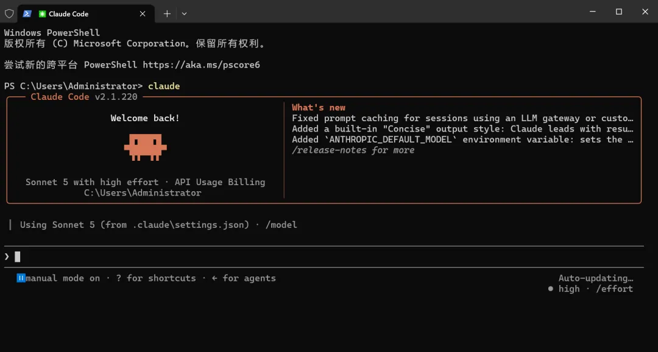658x352 pixels.
Task: Click the "Windows PowerShell" header line
Action: pyautogui.click(x=52, y=33)
